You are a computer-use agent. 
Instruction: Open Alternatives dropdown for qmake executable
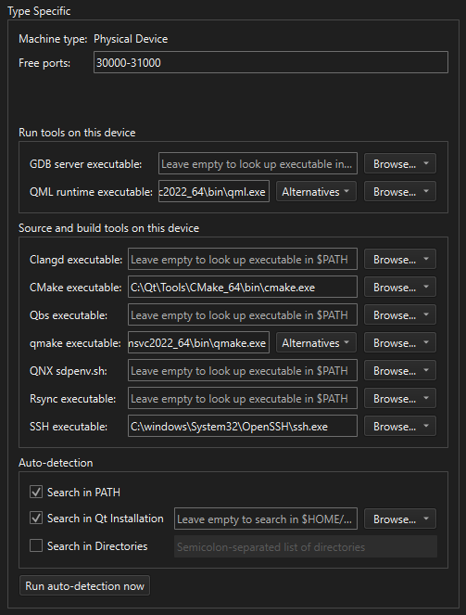point(316,343)
